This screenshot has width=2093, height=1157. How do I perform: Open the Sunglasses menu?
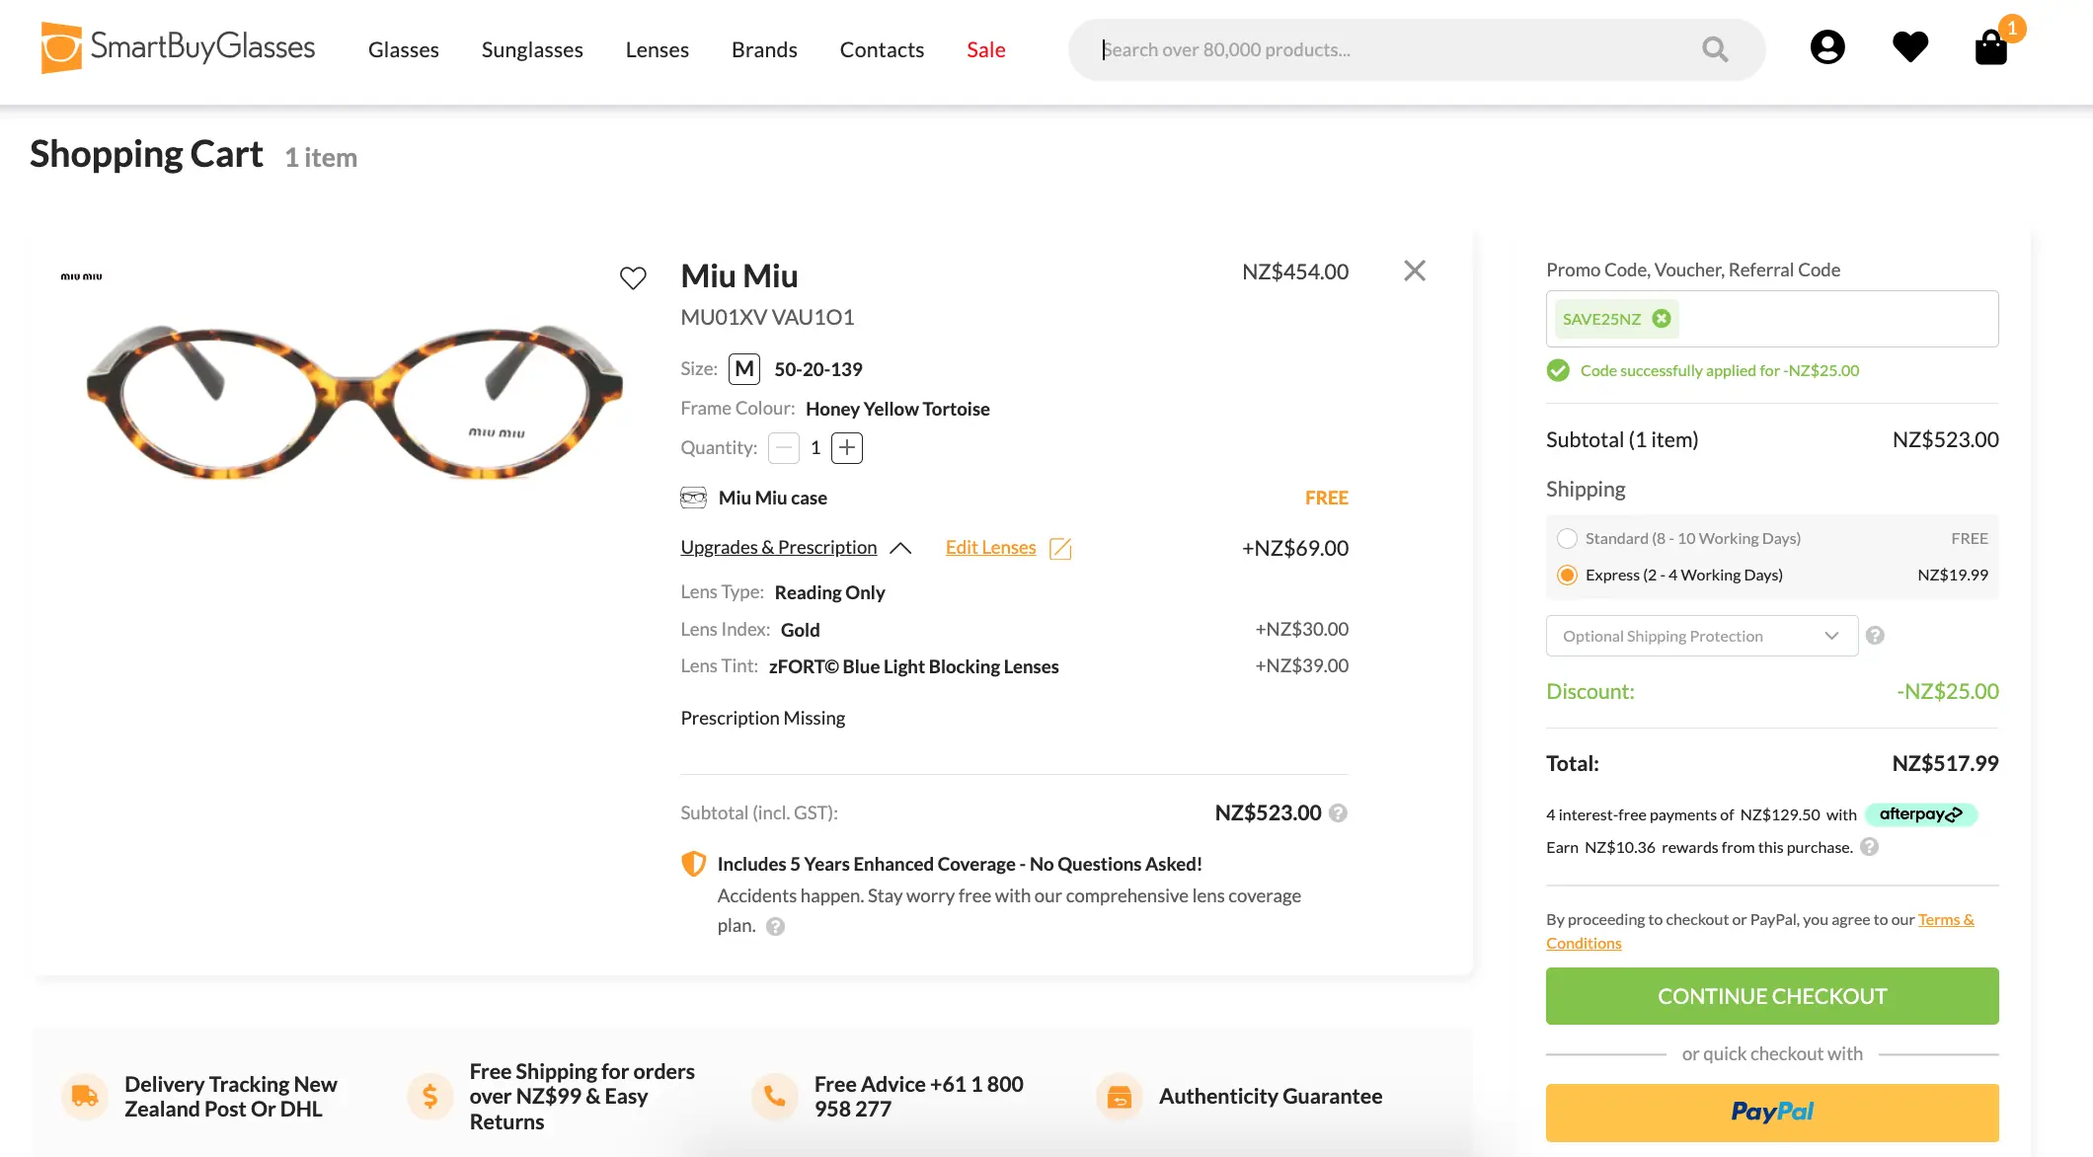[x=531, y=49]
